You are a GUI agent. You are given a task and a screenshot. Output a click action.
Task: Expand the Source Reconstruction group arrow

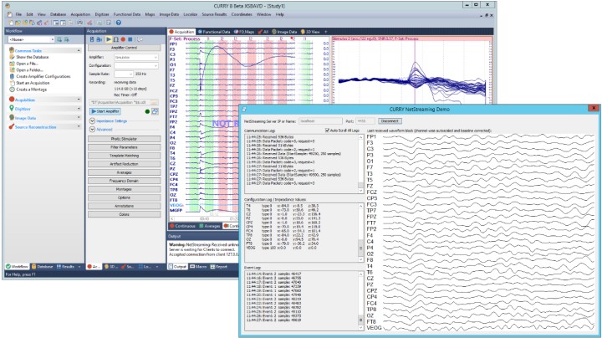(79, 126)
